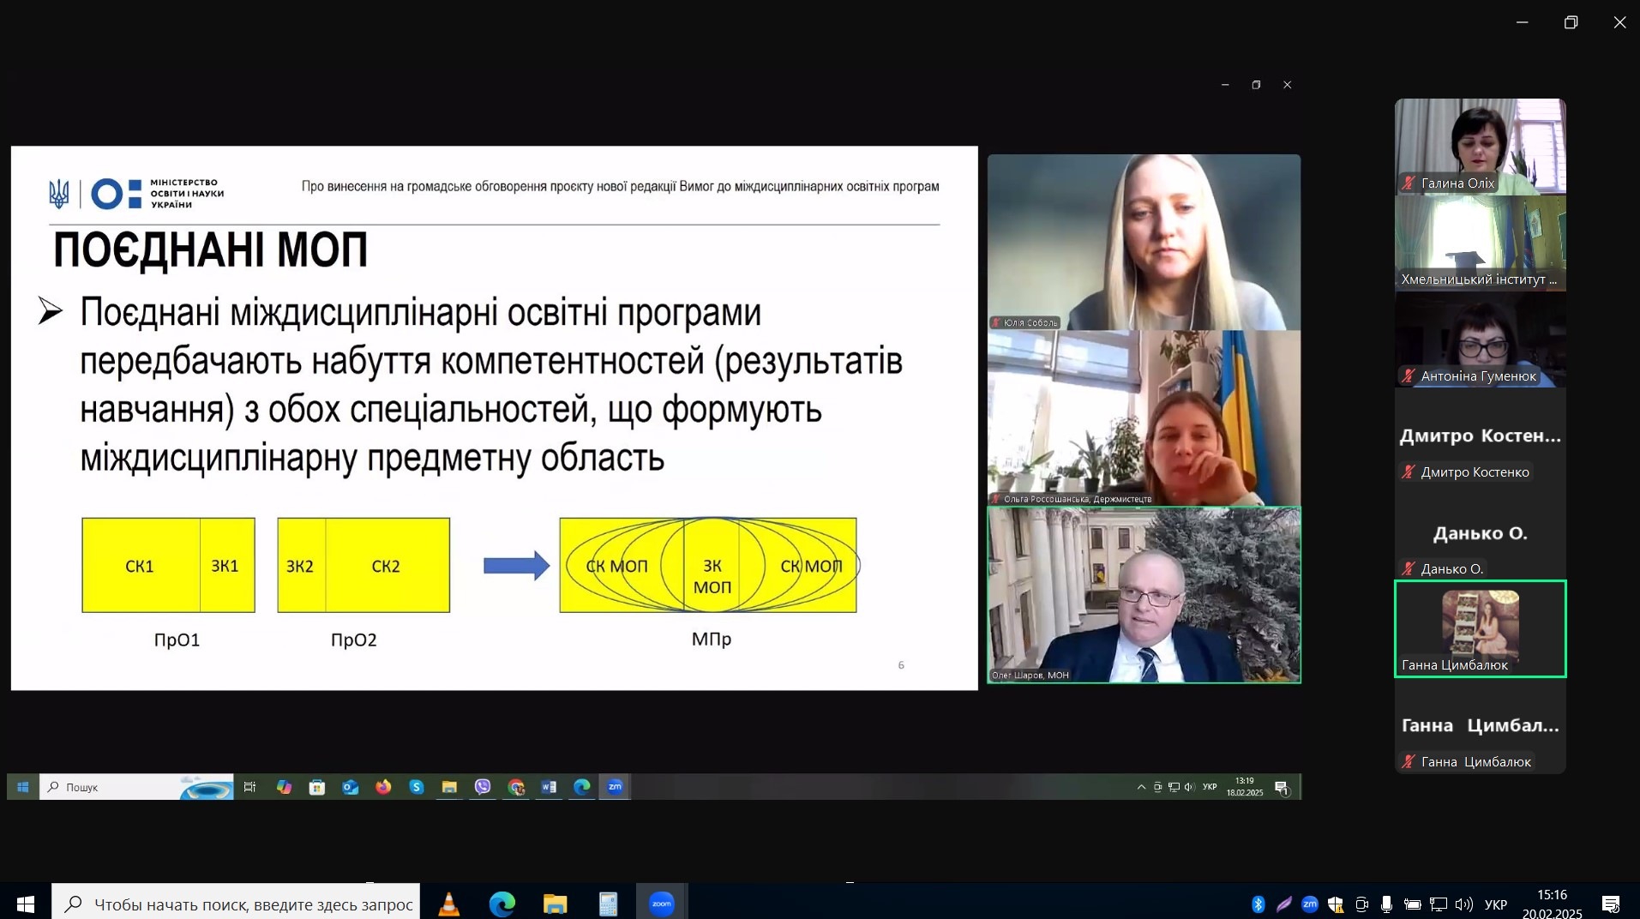1640x919 pixels.
Task: Click Ольга Россошанська's video in the shared screen
Action: (1144, 418)
